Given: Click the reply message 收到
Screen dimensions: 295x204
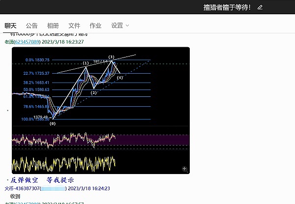Looking at the screenshot, I should (15, 196).
